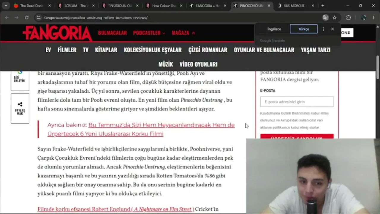Select Türkçe in the translate popup
380x214 pixels.
click(x=304, y=29)
